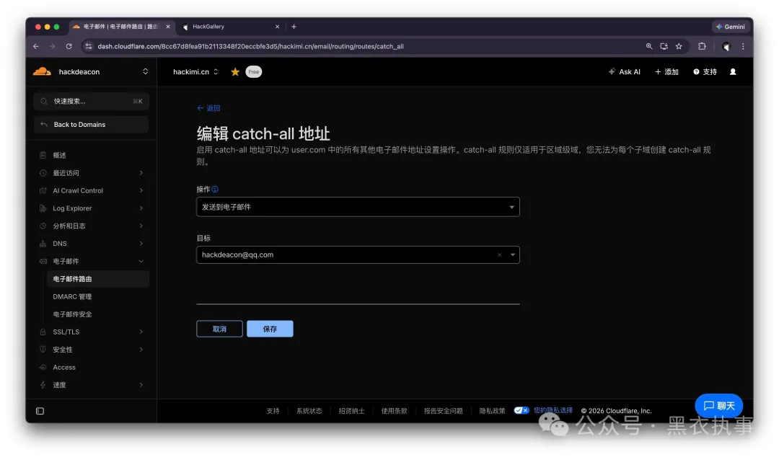779x457 pixels.
Task: Open 电子邮件安全 sidebar entry
Action: pyautogui.click(x=72, y=314)
